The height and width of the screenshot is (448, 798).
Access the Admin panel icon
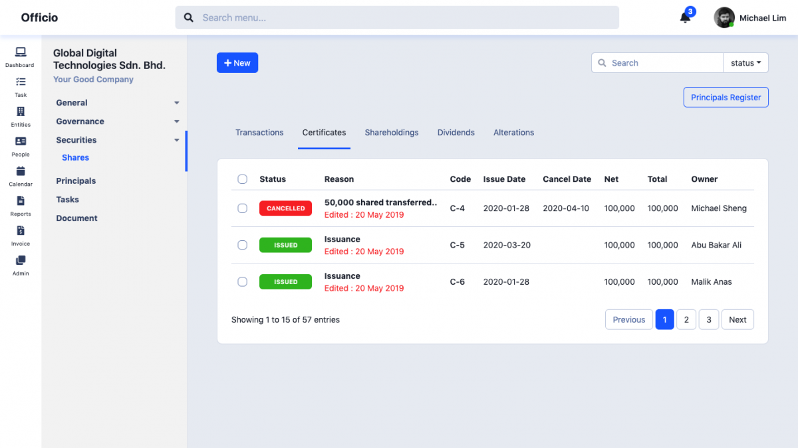coord(19,264)
